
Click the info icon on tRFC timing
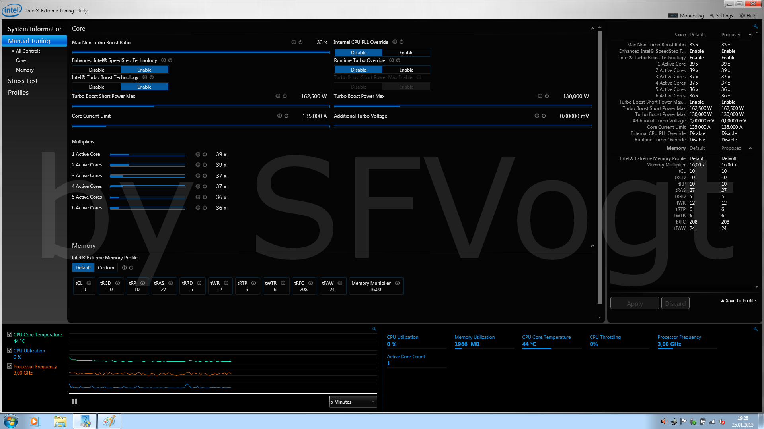coord(311,283)
